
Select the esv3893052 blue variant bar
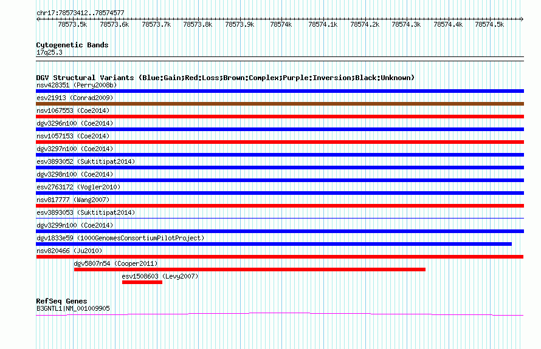pos(280,168)
